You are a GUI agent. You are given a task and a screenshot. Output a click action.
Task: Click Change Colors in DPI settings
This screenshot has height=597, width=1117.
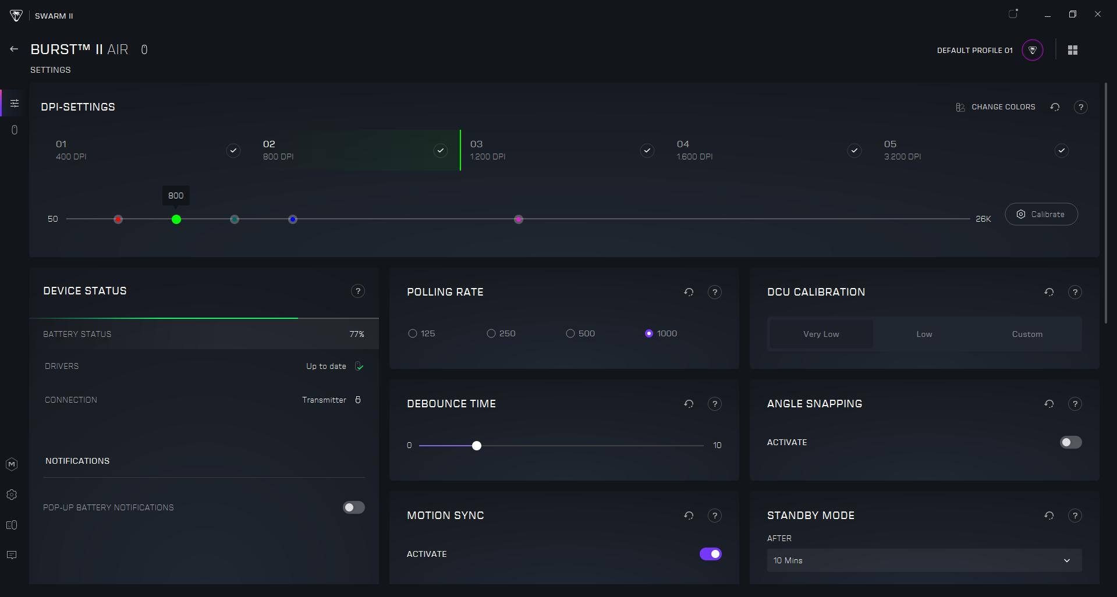pos(995,107)
